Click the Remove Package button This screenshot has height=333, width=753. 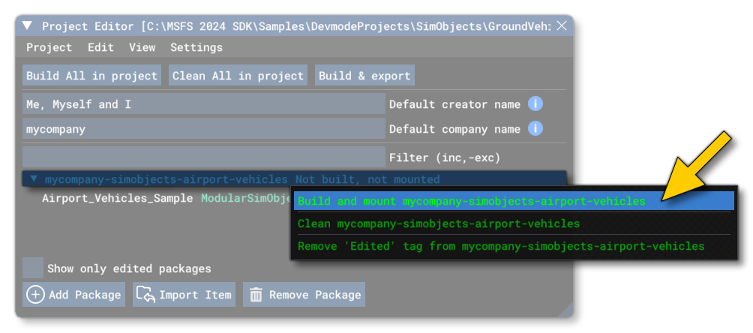304,294
